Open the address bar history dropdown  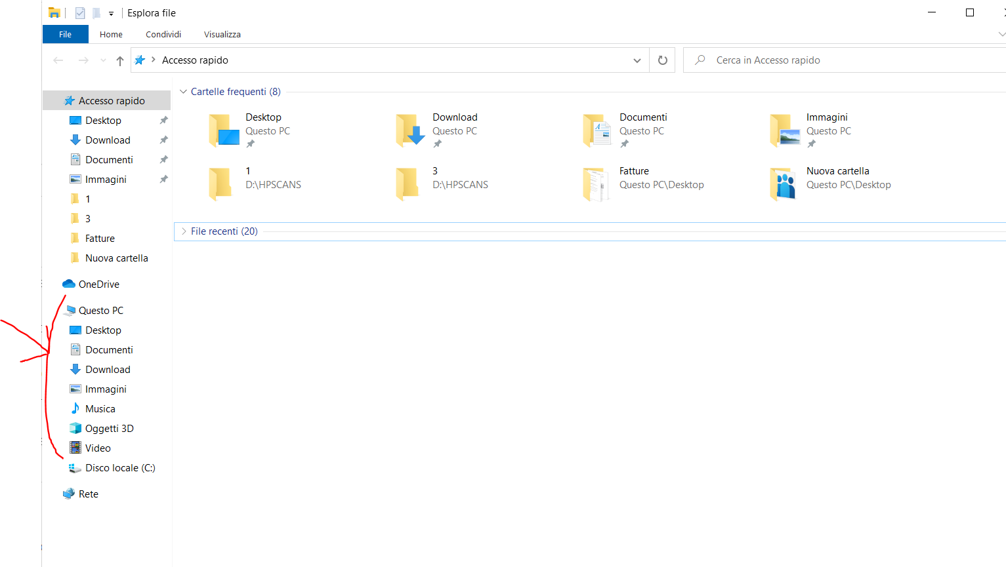pos(636,60)
